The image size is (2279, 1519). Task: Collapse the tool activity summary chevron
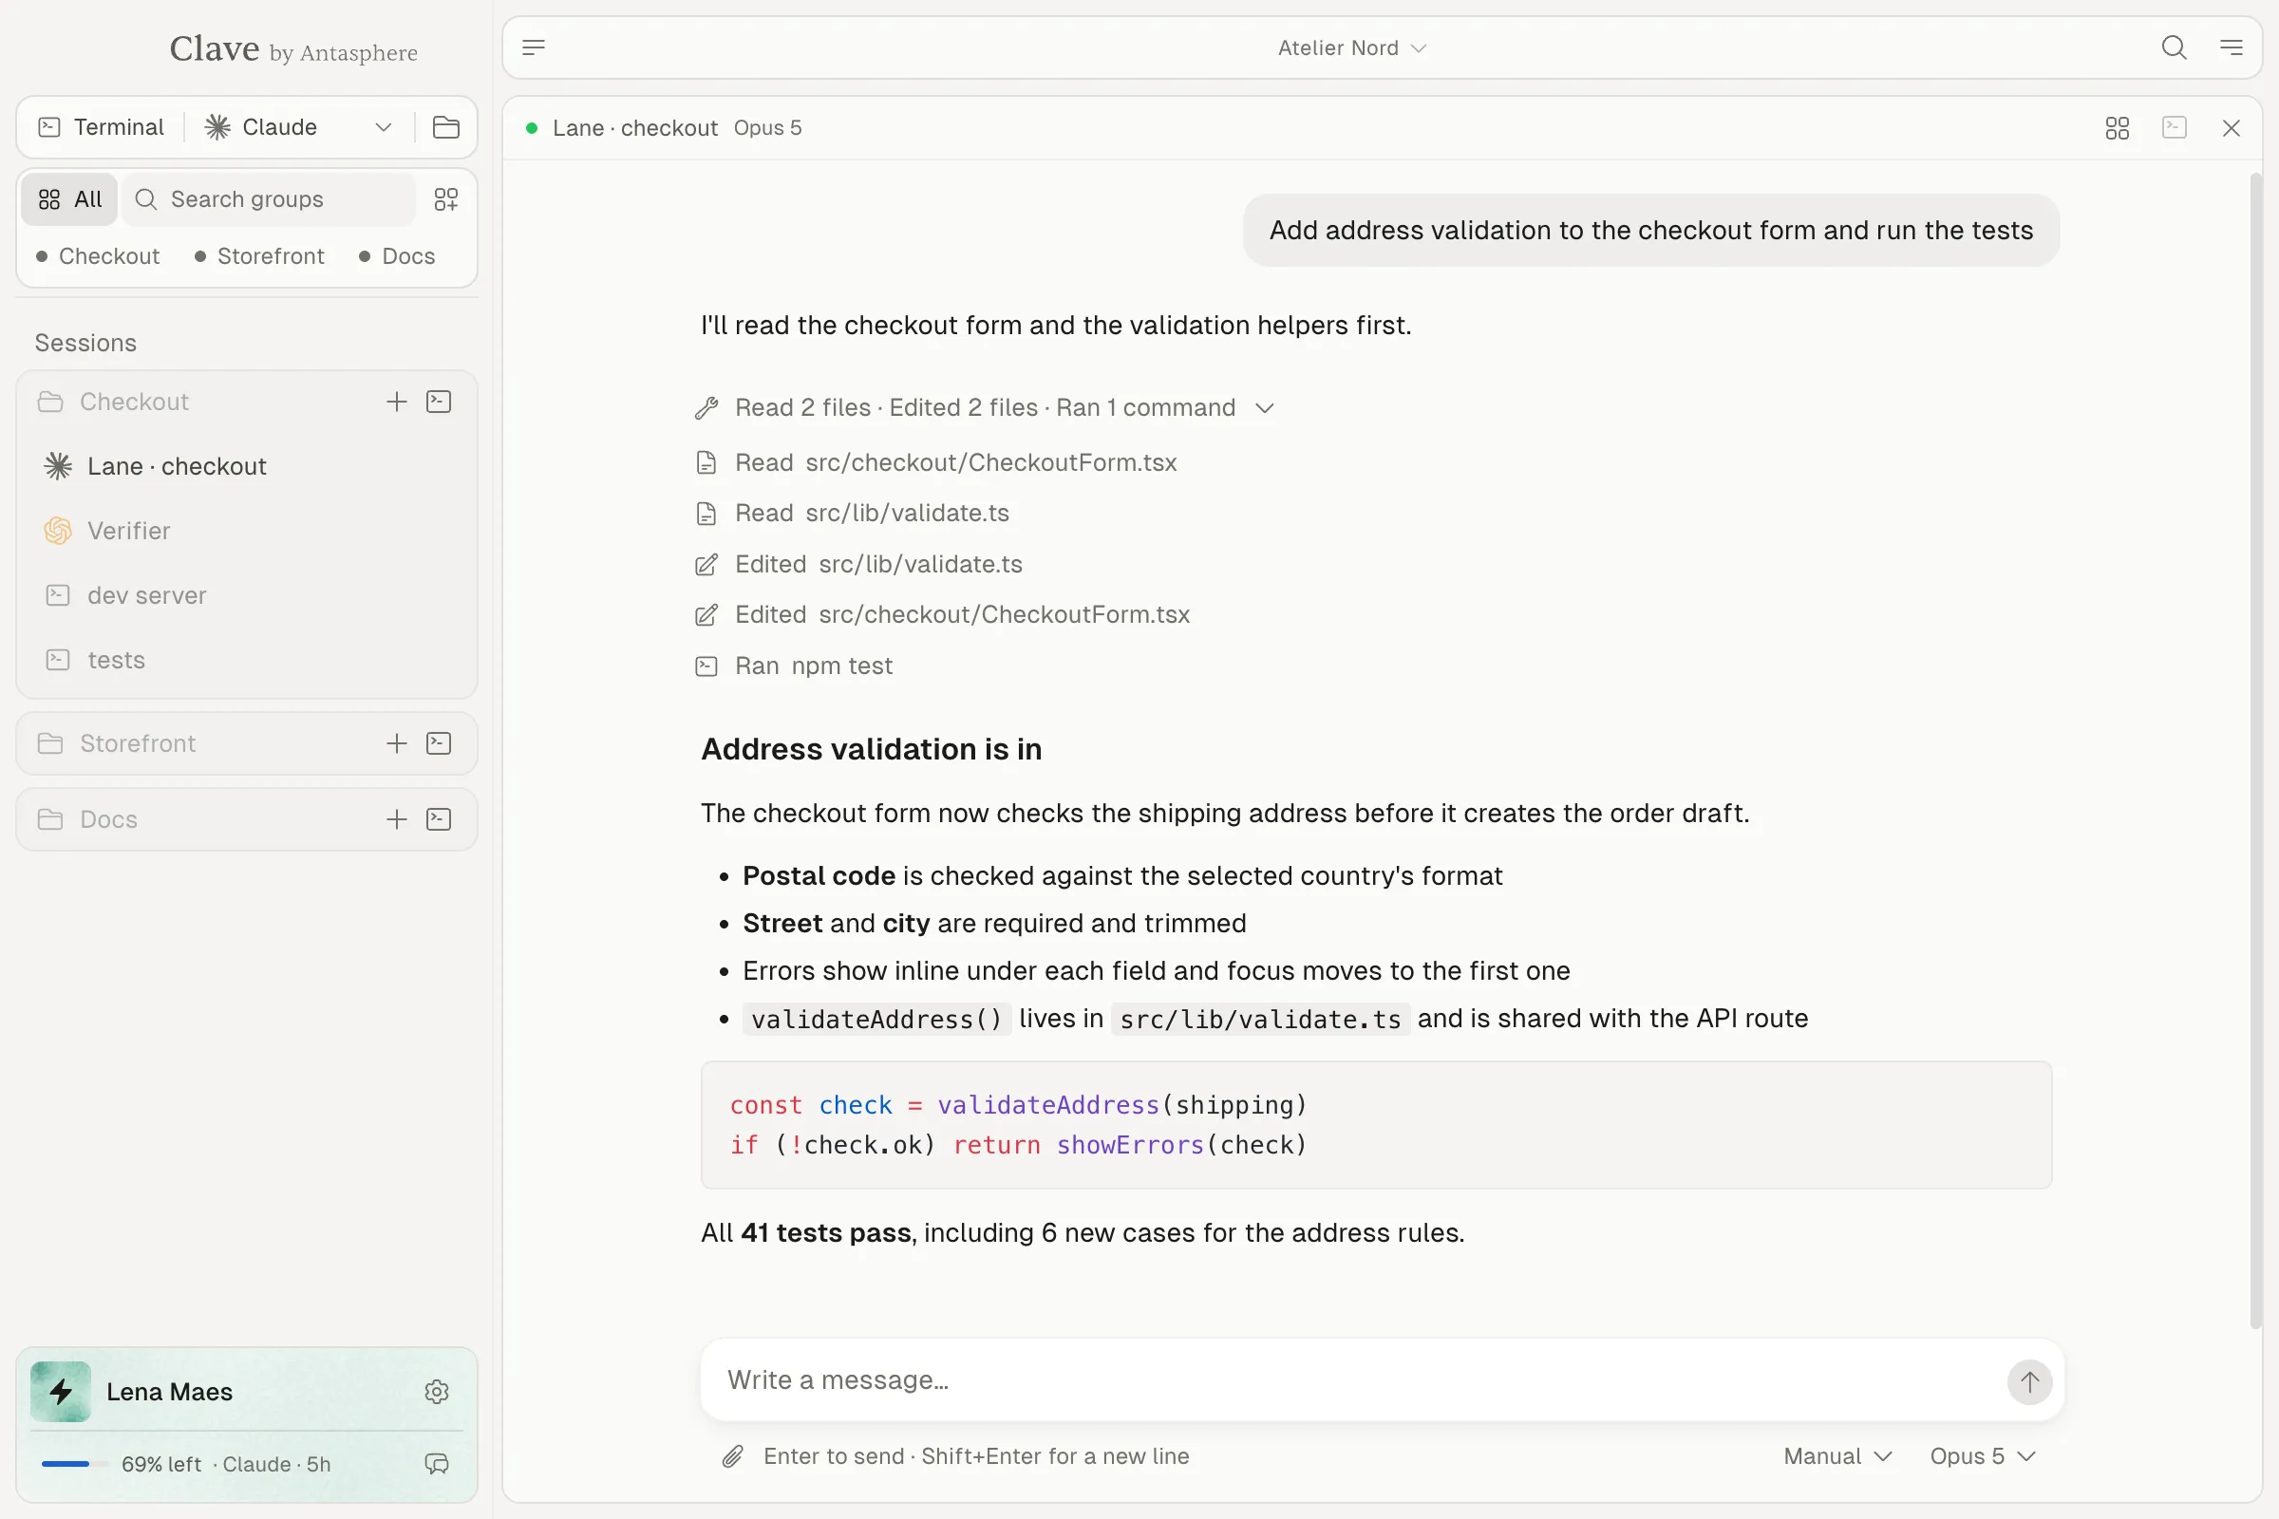(1265, 408)
